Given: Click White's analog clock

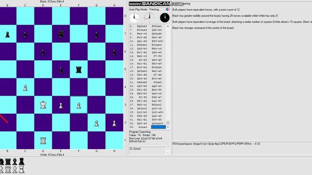Looking at the screenshot, I should click(134, 18).
